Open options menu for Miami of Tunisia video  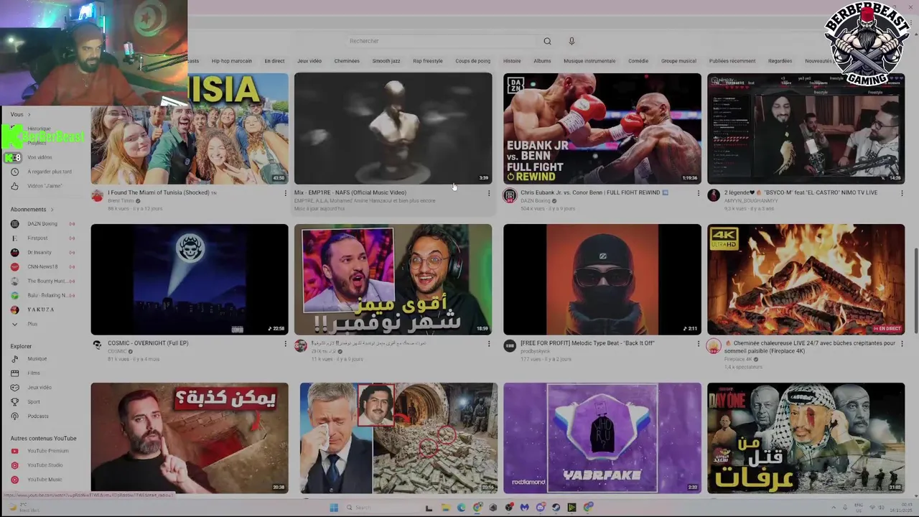coord(285,193)
